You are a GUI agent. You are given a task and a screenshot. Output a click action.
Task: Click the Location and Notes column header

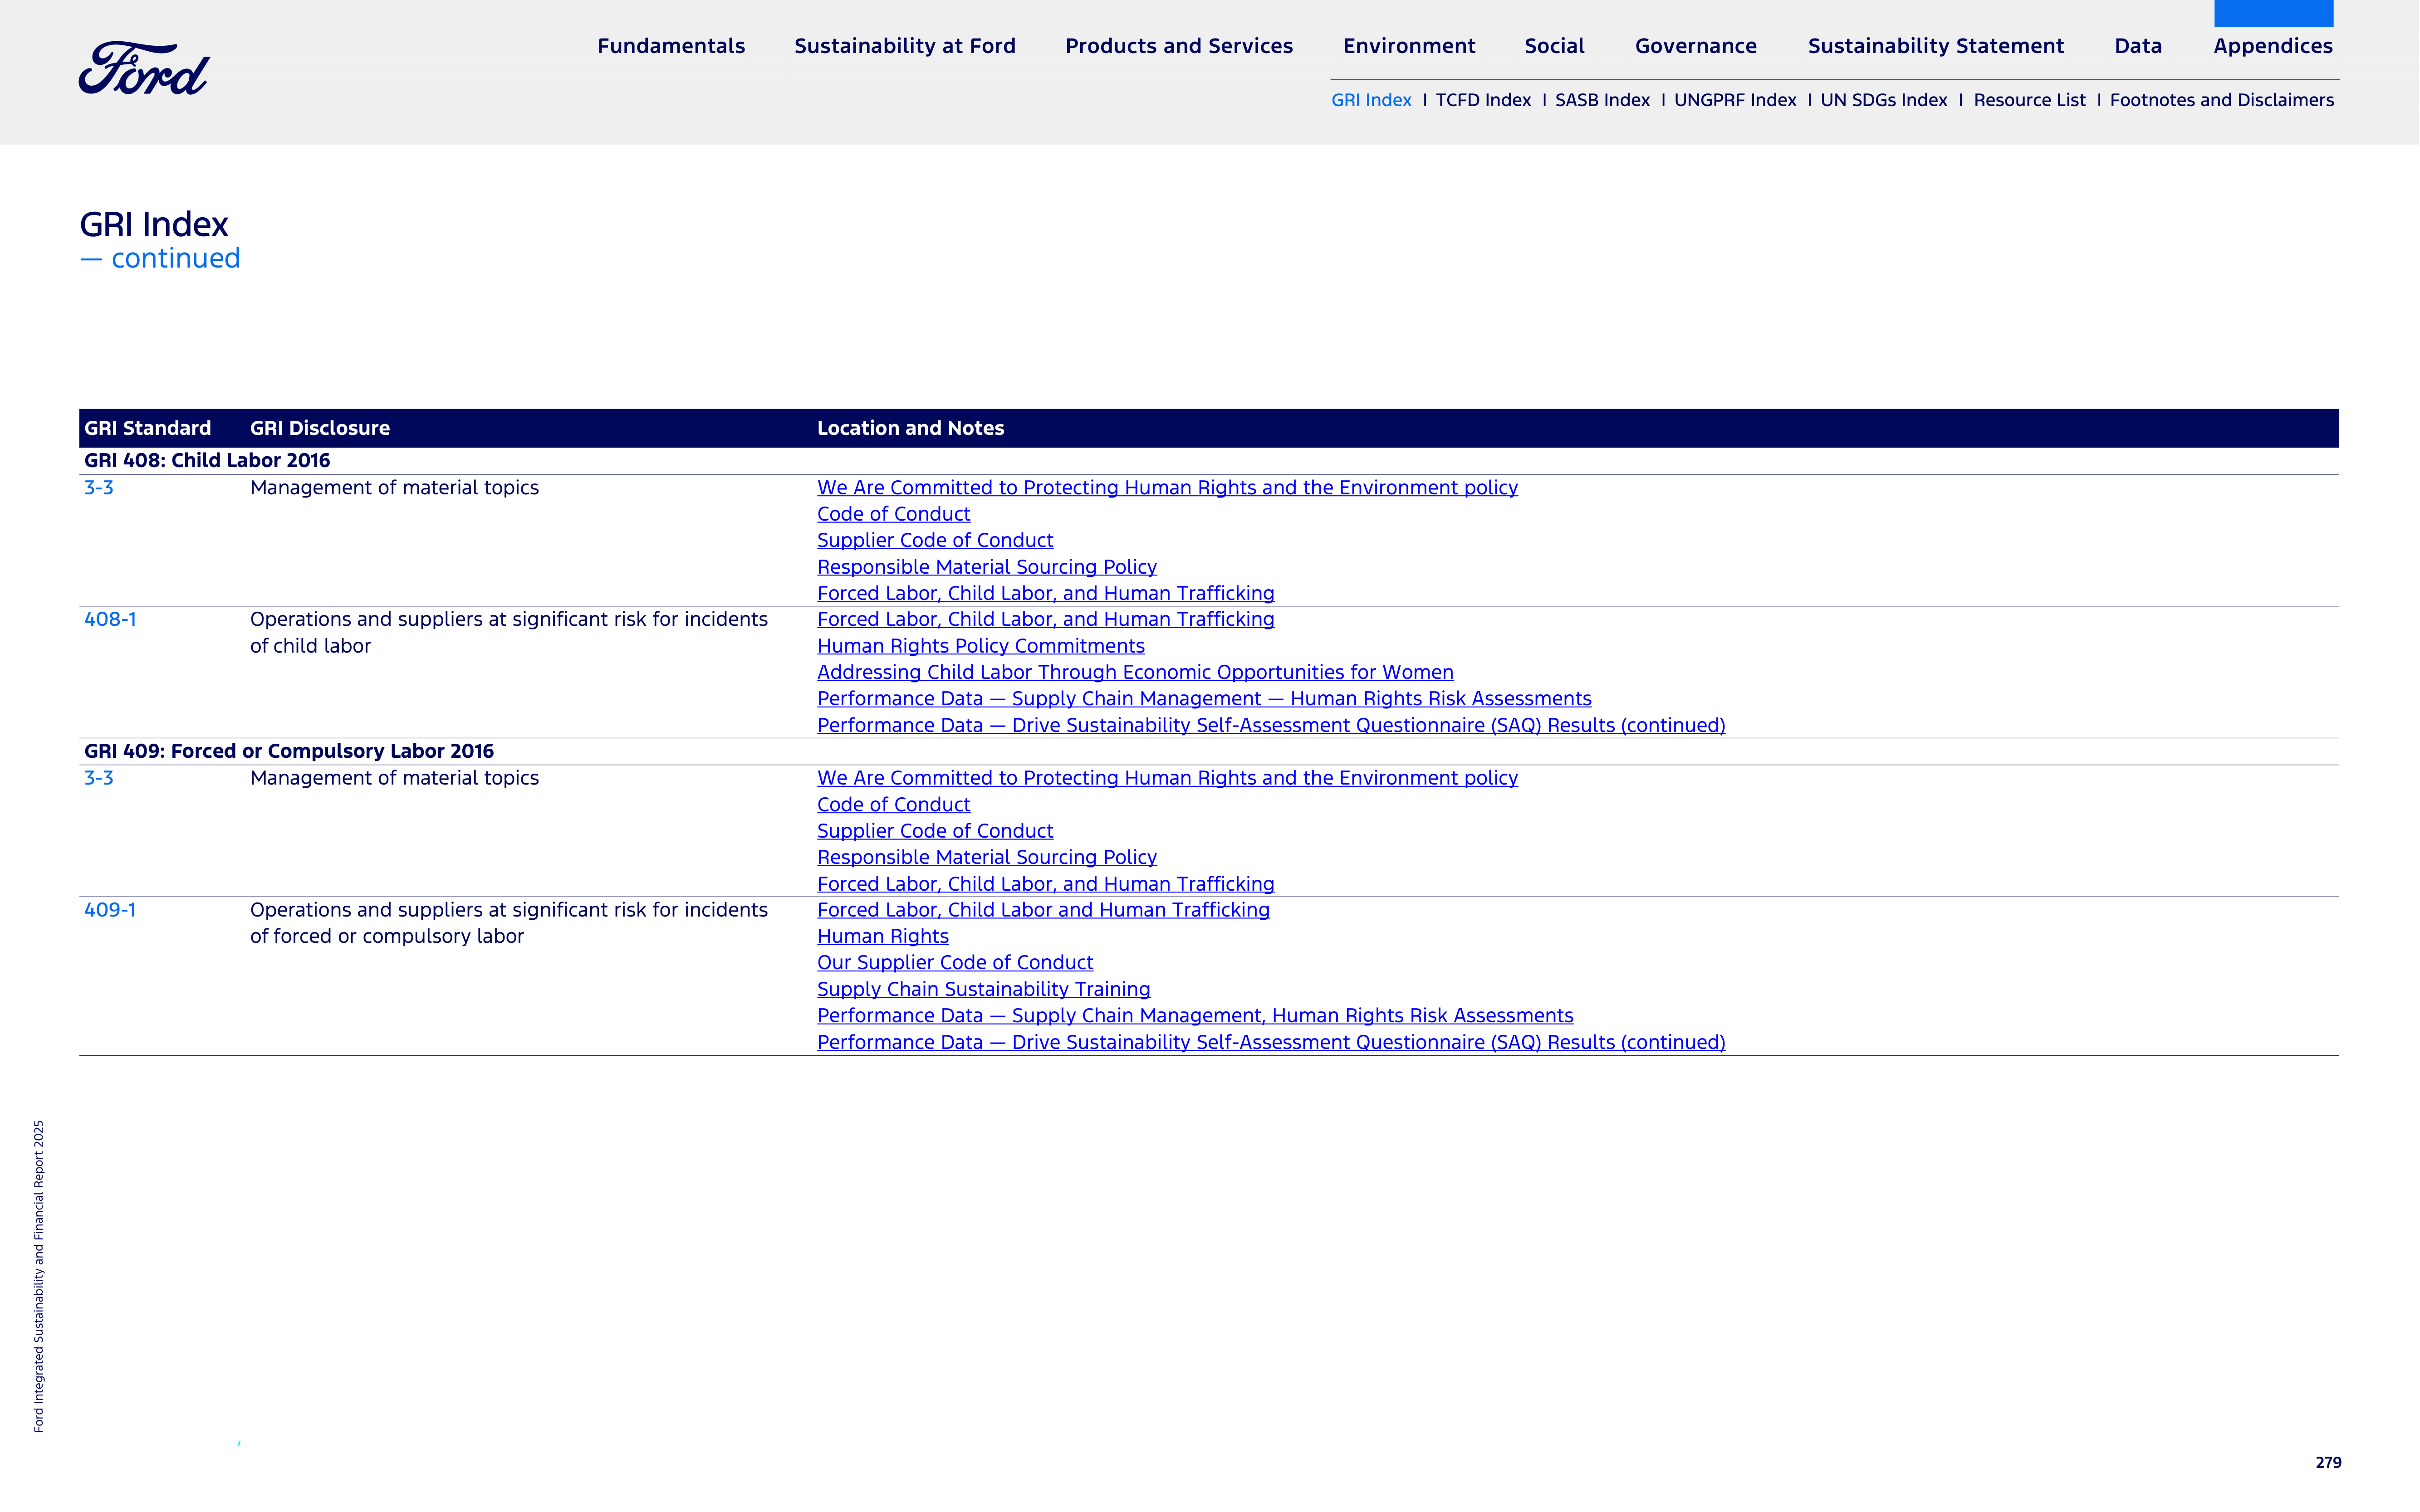pyautogui.click(x=911, y=428)
